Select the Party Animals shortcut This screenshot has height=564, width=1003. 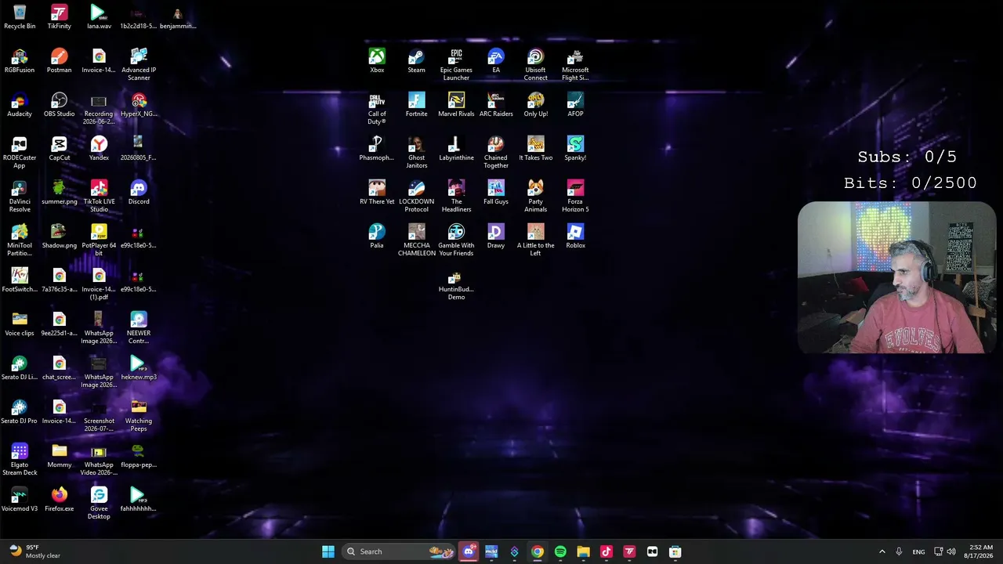tap(536, 196)
